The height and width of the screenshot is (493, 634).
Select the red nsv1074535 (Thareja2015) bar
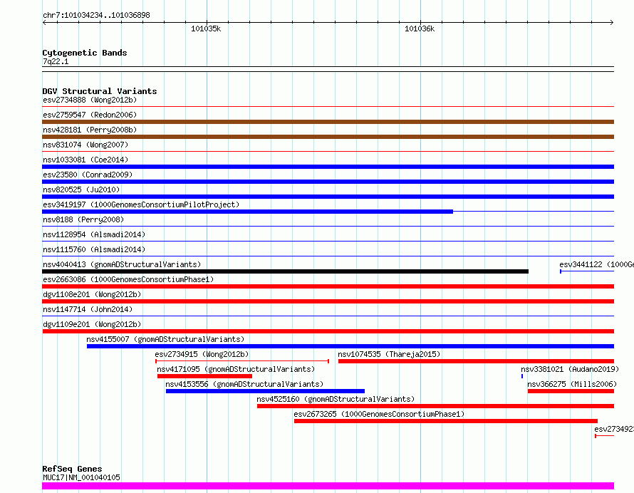476,361
